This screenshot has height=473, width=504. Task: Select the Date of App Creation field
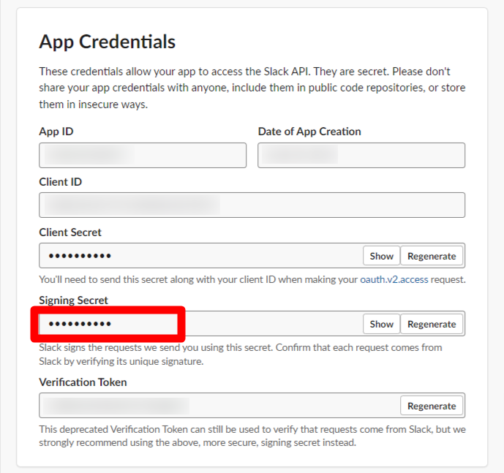coord(361,155)
